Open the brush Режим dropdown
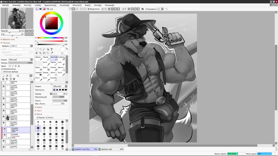The width and height of the screenshot is (278, 156). (60, 86)
